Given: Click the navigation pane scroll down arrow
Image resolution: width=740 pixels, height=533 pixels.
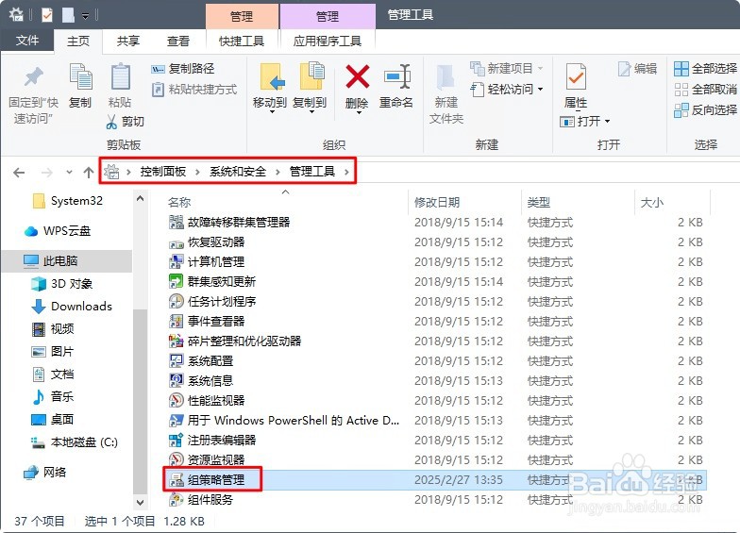Looking at the screenshot, I should pos(140,503).
